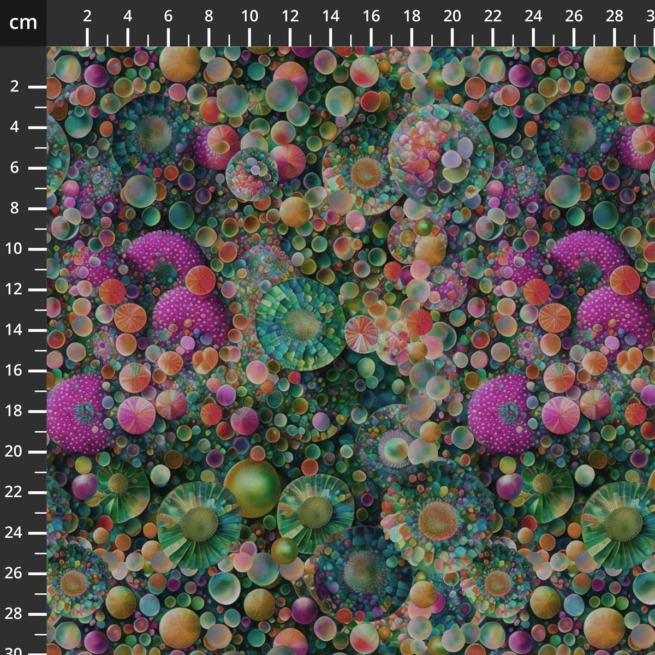Click the number 16 on the top ruler

point(371,16)
